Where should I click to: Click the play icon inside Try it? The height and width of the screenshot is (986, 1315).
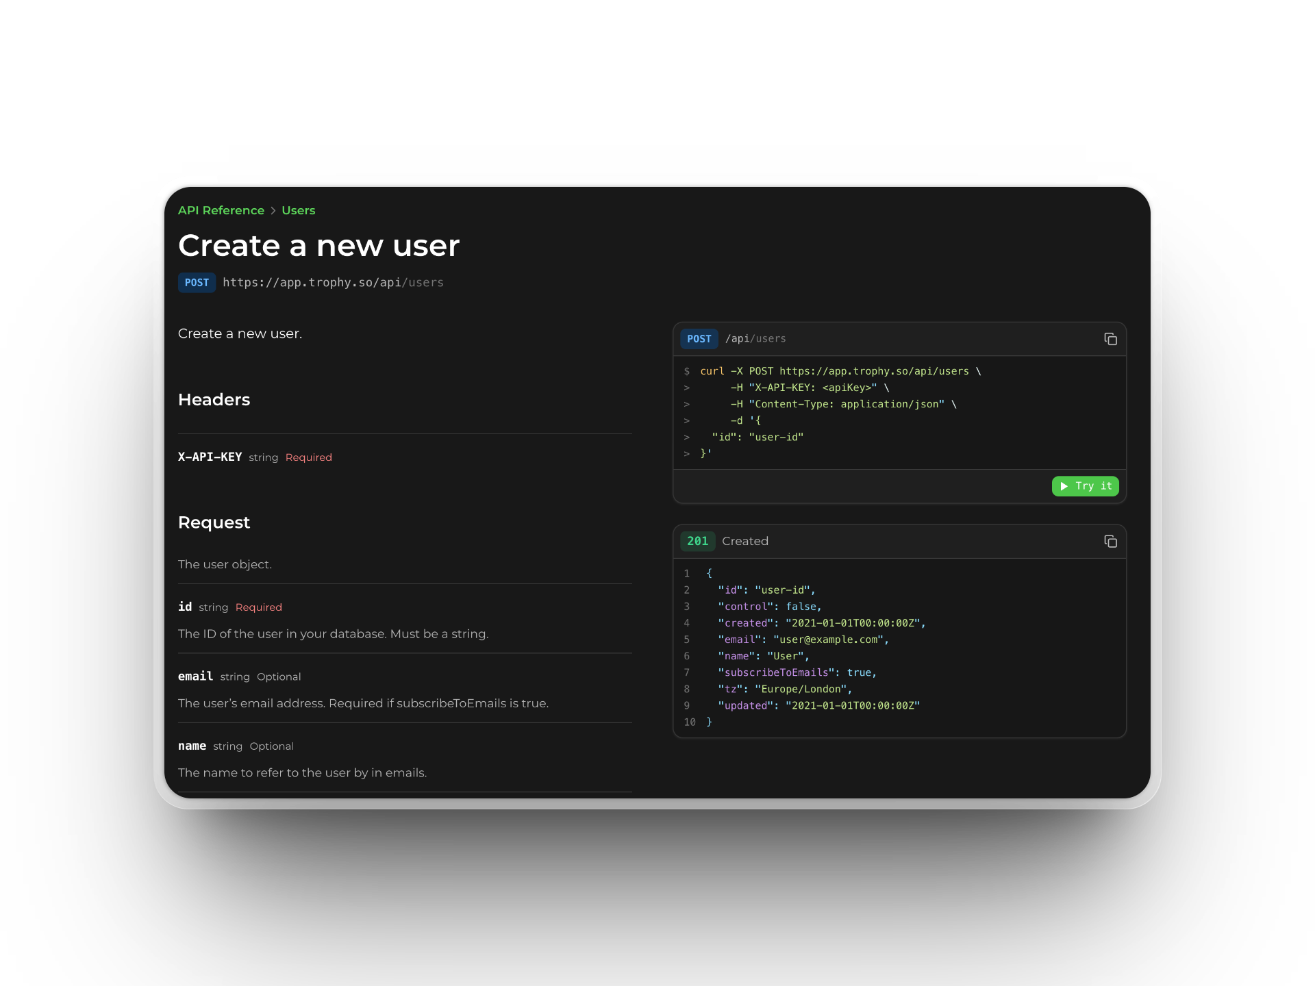click(1064, 486)
